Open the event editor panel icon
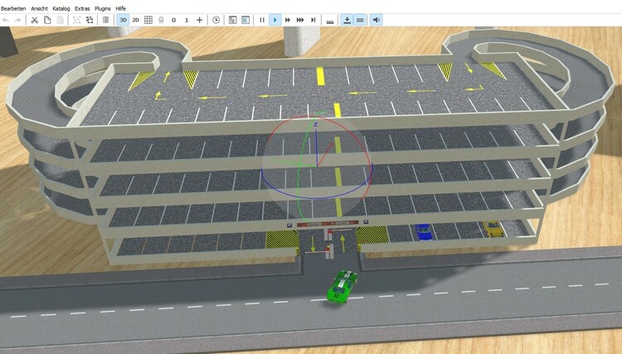The height and width of the screenshot is (354, 622). click(x=233, y=20)
